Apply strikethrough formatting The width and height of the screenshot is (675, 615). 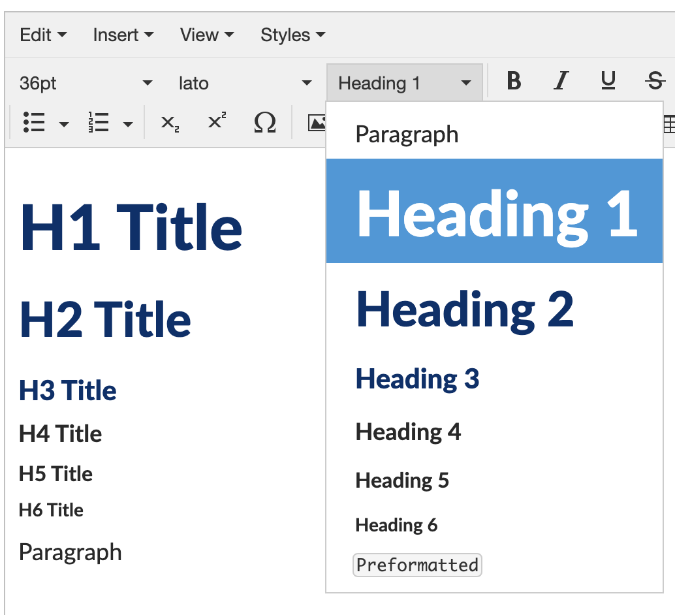[654, 82]
